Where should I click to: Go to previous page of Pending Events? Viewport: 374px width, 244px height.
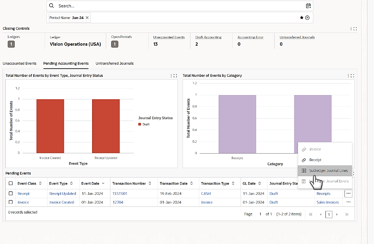(321, 214)
